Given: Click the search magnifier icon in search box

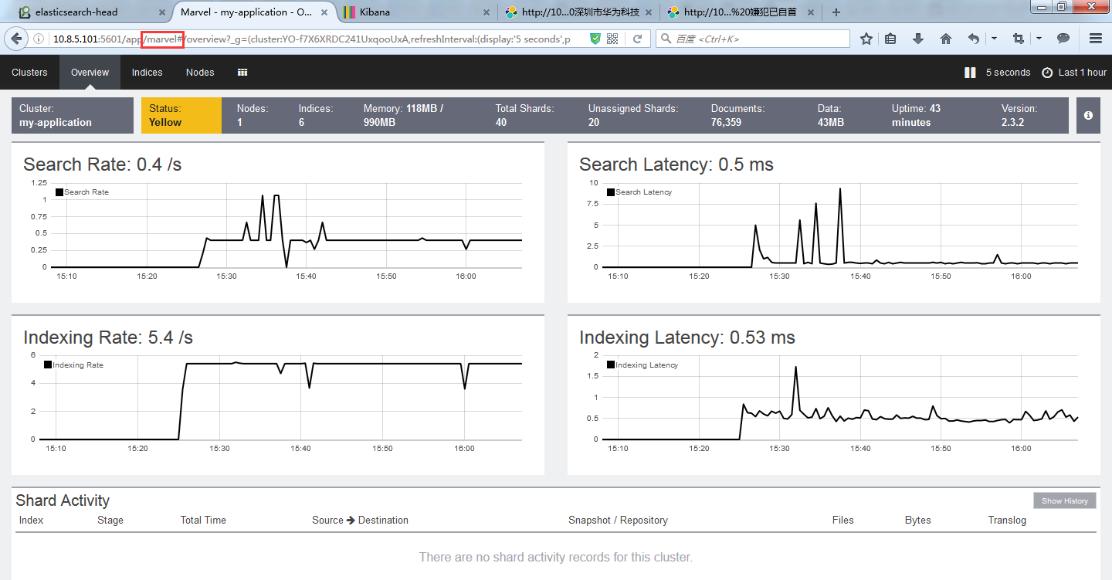Looking at the screenshot, I should tap(665, 39).
